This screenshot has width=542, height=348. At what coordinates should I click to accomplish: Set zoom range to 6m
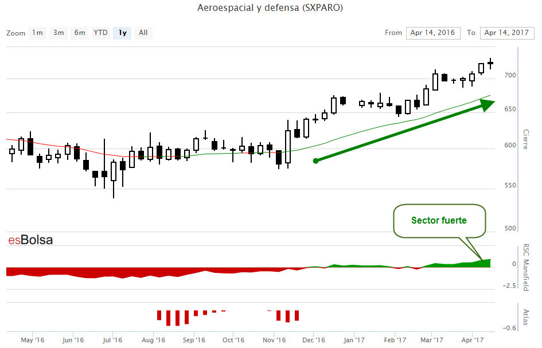tap(80, 33)
